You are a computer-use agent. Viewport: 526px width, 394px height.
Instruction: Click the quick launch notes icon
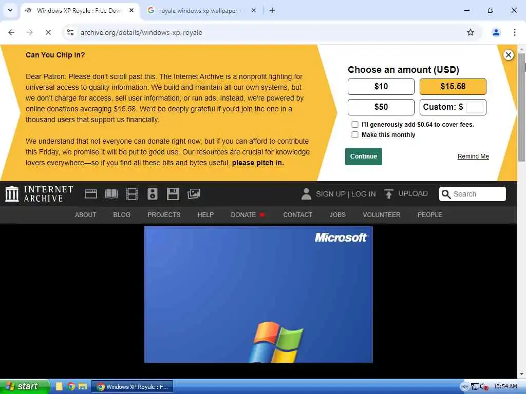tap(60, 387)
